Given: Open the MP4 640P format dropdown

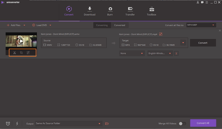Looking at the screenshot, I should pyautogui.click(x=201, y=25).
